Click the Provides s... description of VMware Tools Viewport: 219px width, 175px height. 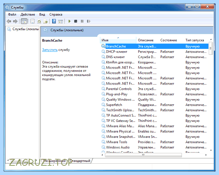(x=147, y=142)
